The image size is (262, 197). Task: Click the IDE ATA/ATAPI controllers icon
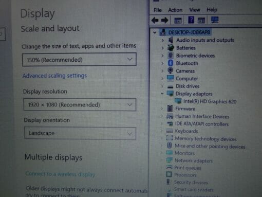[170, 123]
